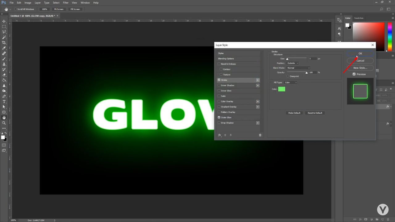Uncheck the Outer Glow checkbox
Screen dimensions: 395x222
[x=219, y=117]
